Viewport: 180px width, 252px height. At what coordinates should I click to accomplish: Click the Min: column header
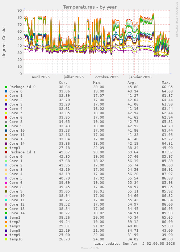(97, 83)
